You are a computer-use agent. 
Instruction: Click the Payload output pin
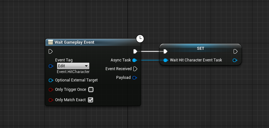click(135, 78)
